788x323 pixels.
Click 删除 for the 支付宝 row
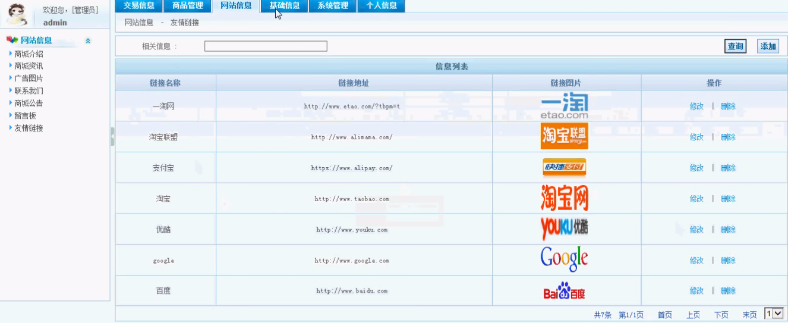pyautogui.click(x=728, y=168)
